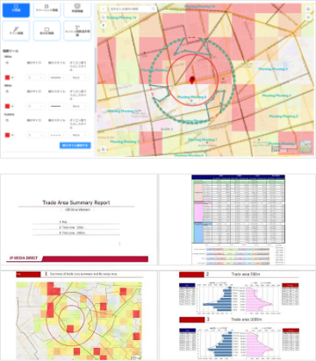Select the time-based trade area tool
This screenshot has height=361, width=316.
(x=77, y=10)
